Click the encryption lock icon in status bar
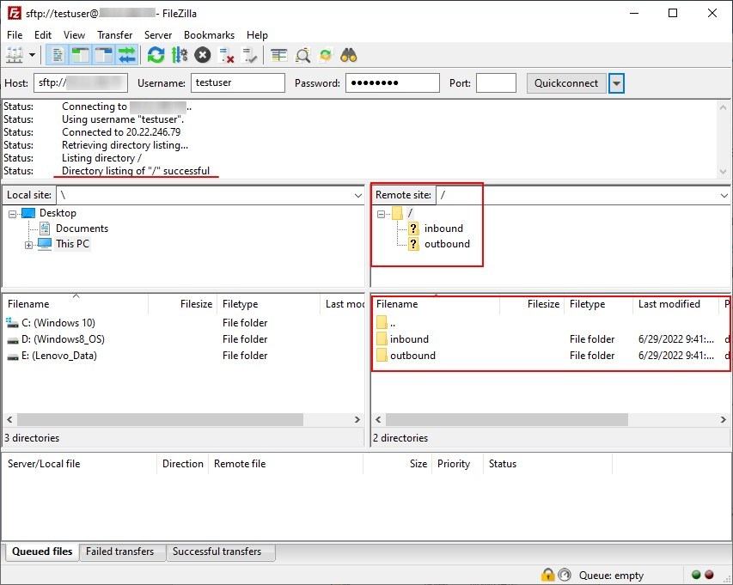This screenshot has height=585, width=733. pos(547,574)
